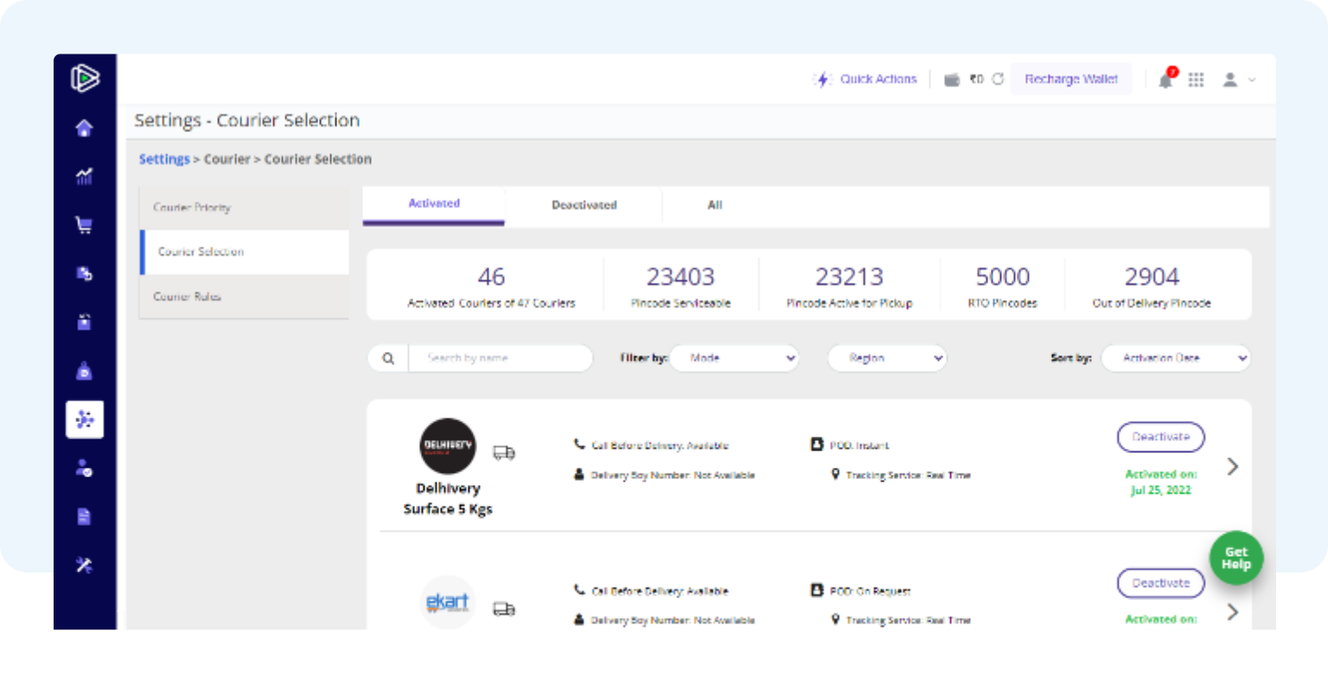1328x677 pixels.
Task: Open the apps grid icon
Action: [x=1196, y=80]
